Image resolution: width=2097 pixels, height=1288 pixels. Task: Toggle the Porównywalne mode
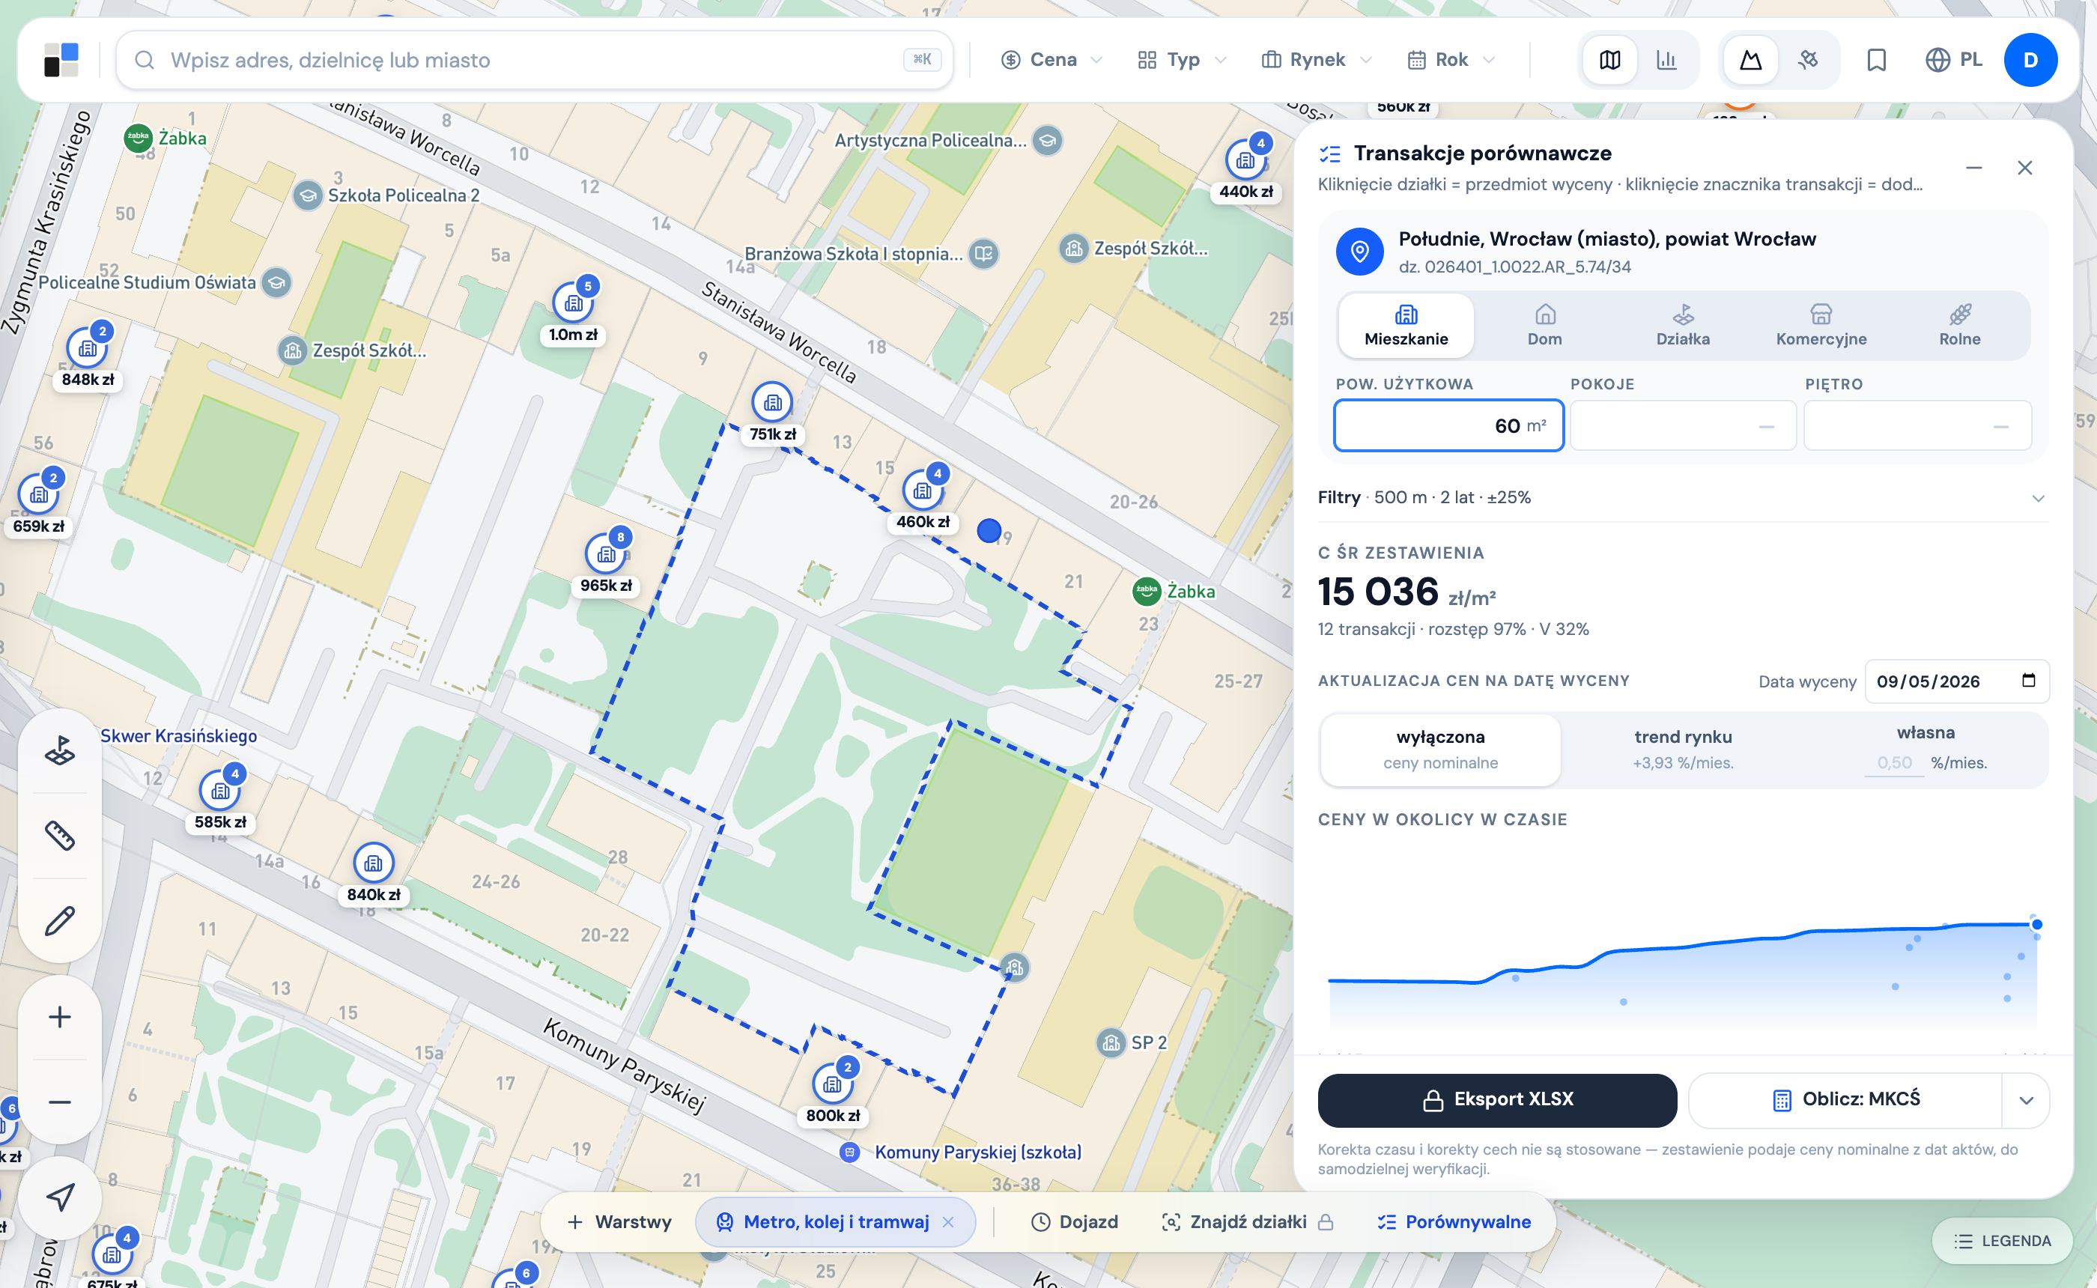tap(1454, 1222)
